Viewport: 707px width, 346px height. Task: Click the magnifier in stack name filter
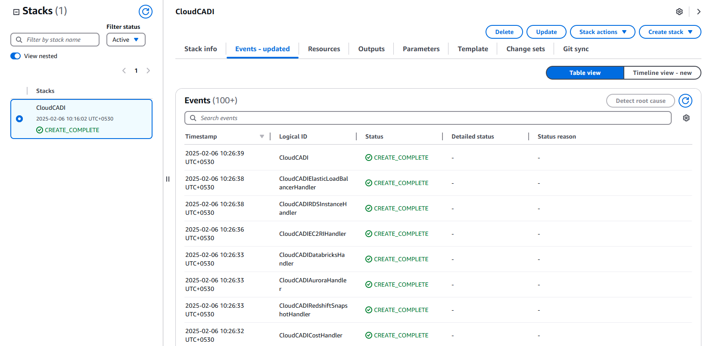(19, 40)
